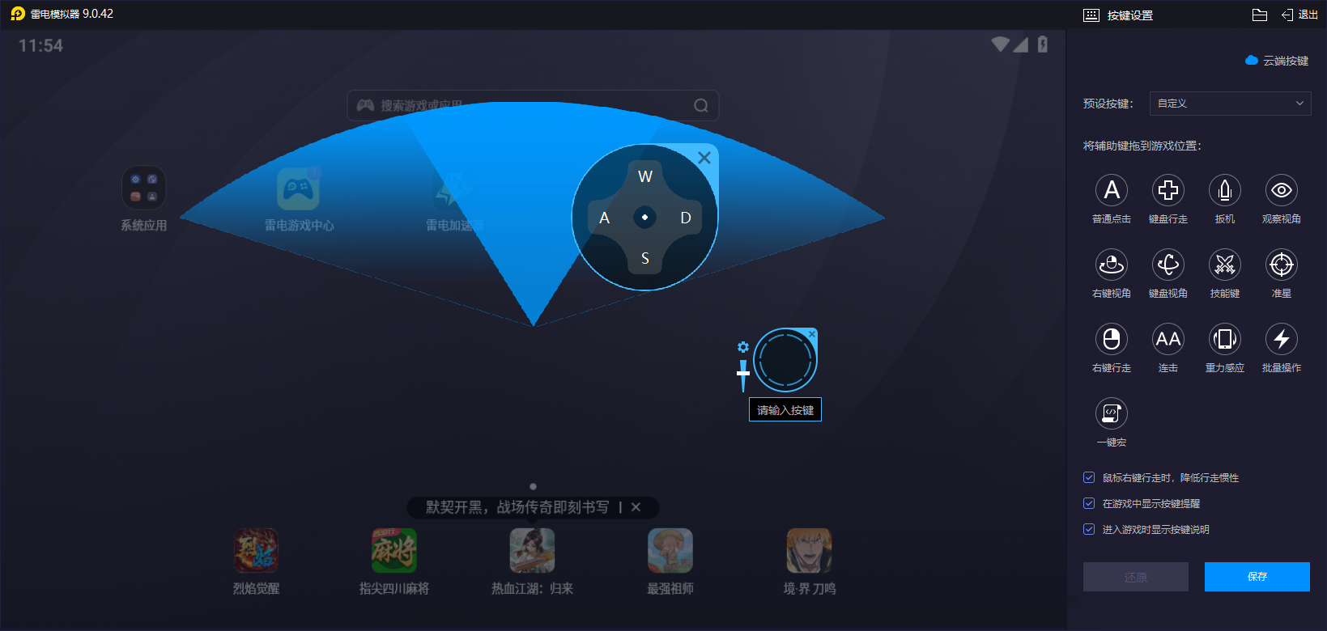Select the 一键宏 macro key tool
Screen dimensions: 1327x631
tap(1112, 413)
